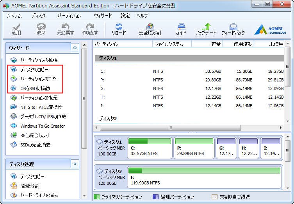Click the AOMEI Technology logo
The width and height of the screenshot is (294, 204).
tap(270, 30)
